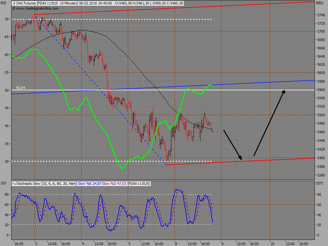Viewport: 328px width, 246px height.
Task: Click SSTC axis label 0
Action: [x=318, y=235]
